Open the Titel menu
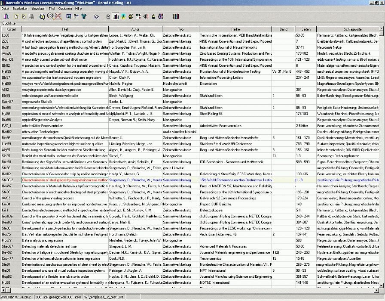Screen dimensions: 385x301 click(52, 9)
